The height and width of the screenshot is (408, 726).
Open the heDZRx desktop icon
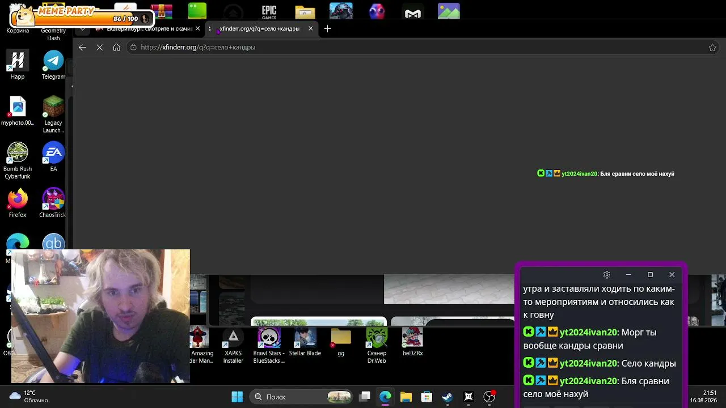point(413,342)
